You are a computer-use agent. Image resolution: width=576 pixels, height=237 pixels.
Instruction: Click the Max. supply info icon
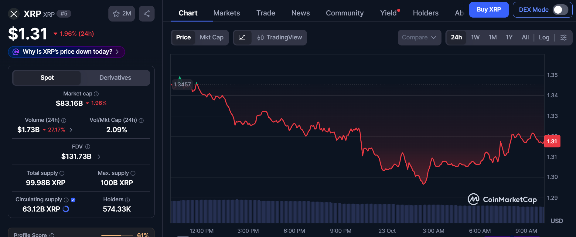pos(133,173)
